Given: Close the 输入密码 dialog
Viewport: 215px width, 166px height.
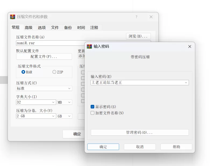Looking at the screenshot, I should (190, 47).
